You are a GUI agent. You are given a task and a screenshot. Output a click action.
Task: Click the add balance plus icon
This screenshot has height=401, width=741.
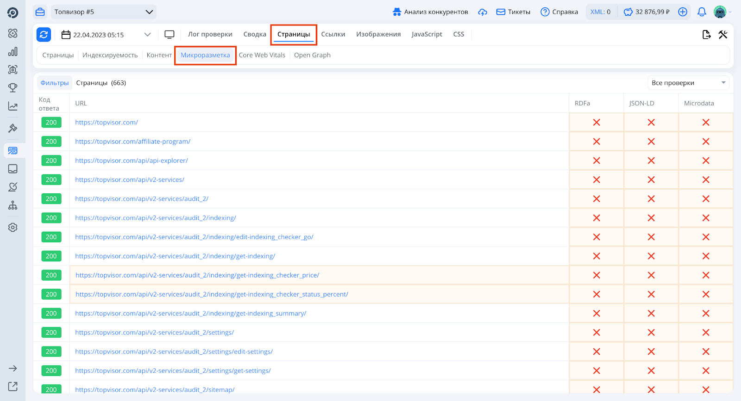click(683, 12)
